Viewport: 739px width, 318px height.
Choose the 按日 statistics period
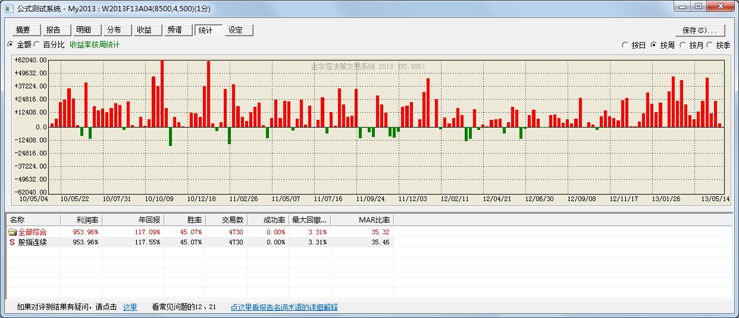(x=625, y=45)
